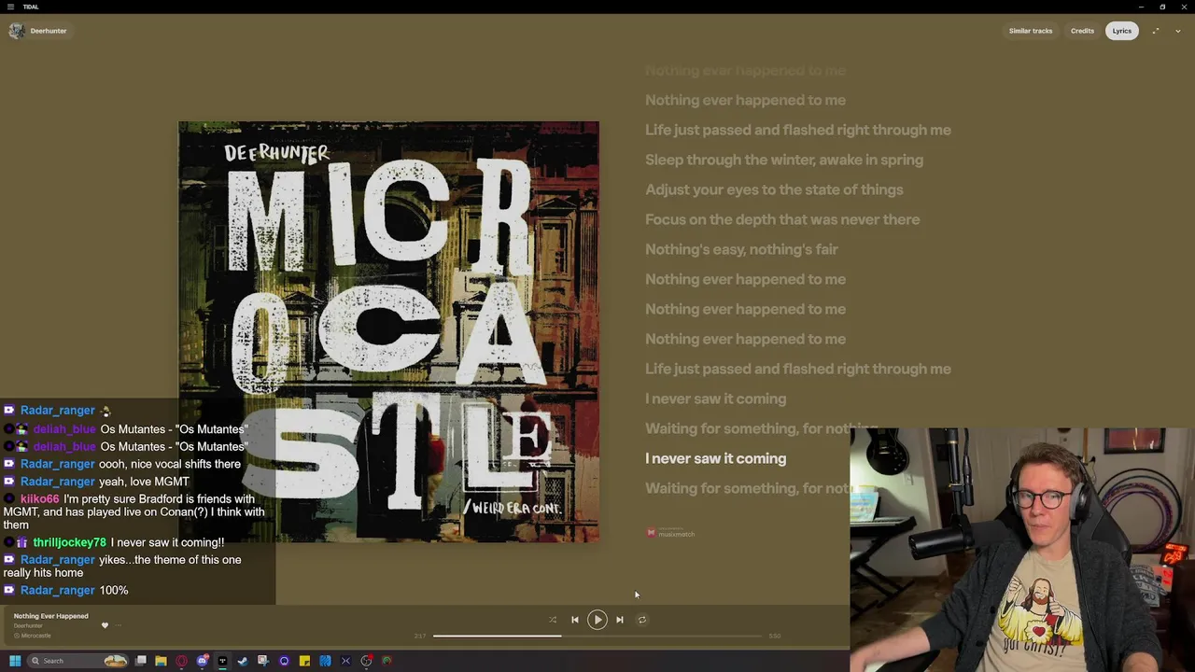This screenshot has width=1195, height=672.
Task: Click the TIDAL taskbar icon
Action: [222, 661]
